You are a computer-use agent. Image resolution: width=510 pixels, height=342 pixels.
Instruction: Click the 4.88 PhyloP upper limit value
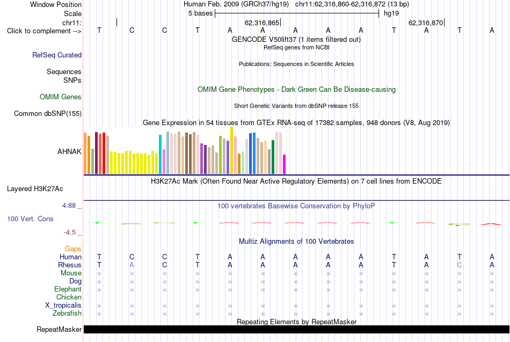(69, 206)
